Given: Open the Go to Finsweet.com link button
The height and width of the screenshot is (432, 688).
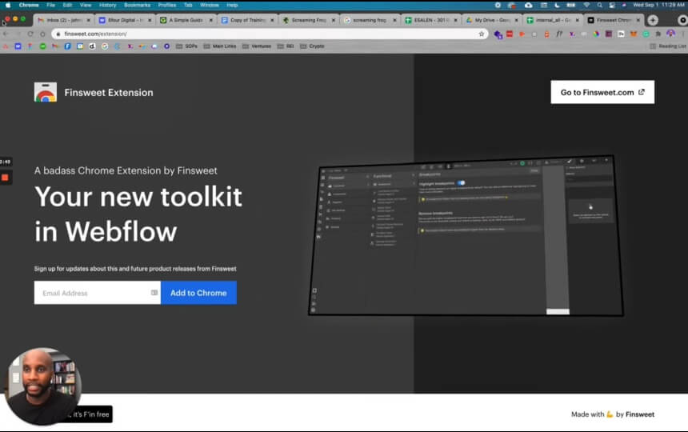Looking at the screenshot, I should [602, 92].
